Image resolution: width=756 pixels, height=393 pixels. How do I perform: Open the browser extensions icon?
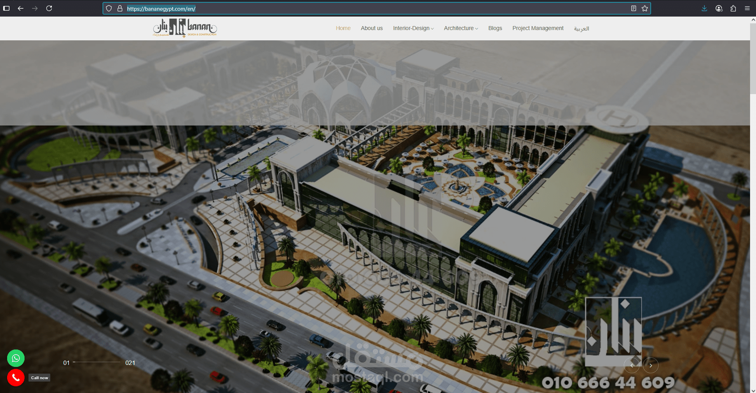[x=733, y=8]
